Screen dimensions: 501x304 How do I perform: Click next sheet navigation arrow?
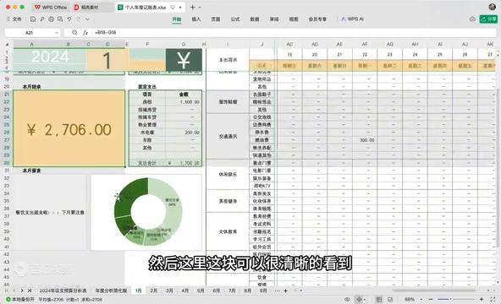[22, 290]
